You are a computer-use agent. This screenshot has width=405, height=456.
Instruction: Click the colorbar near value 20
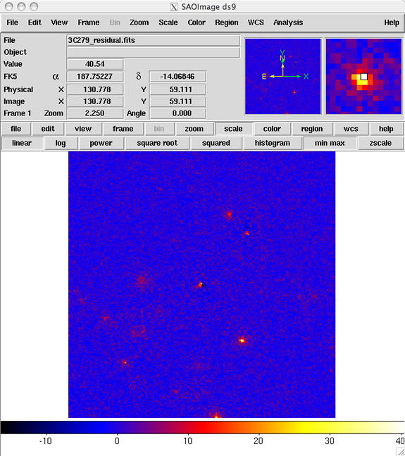pos(258,428)
